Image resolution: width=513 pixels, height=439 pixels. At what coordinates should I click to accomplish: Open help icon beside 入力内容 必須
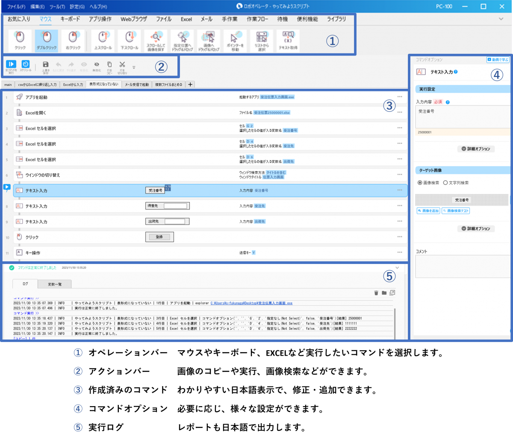click(x=448, y=102)
